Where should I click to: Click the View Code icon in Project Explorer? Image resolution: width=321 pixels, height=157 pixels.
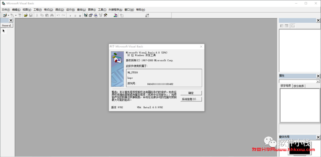click(282, 26)
